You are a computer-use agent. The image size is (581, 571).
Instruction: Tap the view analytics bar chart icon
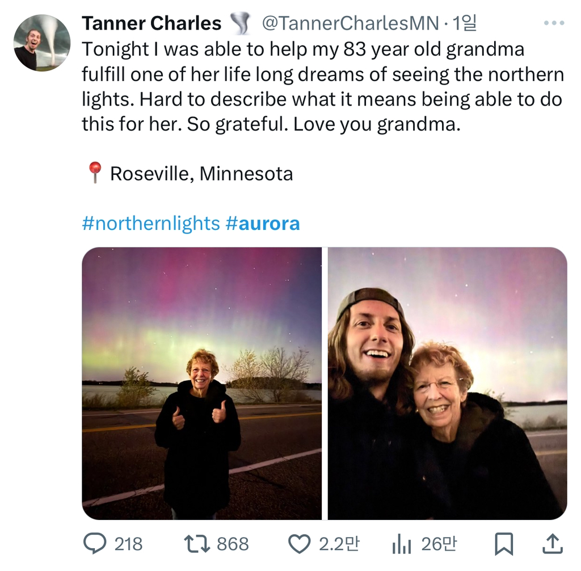401,544
